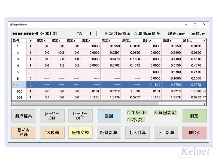The width and height of the screenshot is (218, 164).
Task: Choose the 半シート option
Action: coord(129,113)
